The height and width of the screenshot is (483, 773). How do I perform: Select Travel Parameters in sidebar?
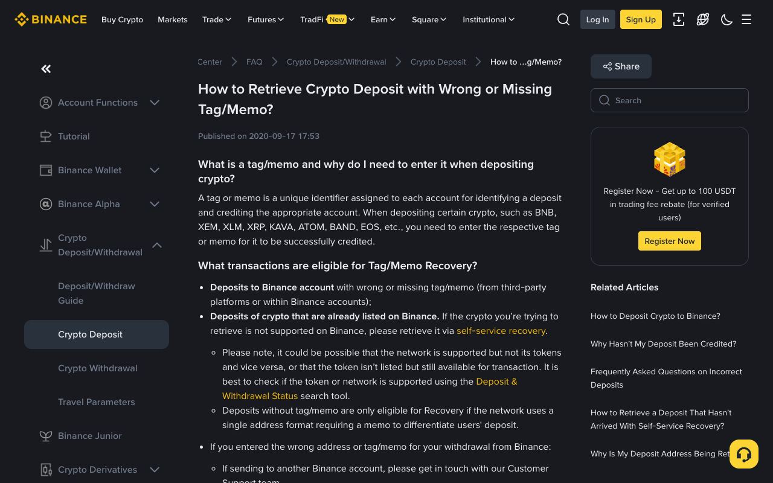pos(97,402)
